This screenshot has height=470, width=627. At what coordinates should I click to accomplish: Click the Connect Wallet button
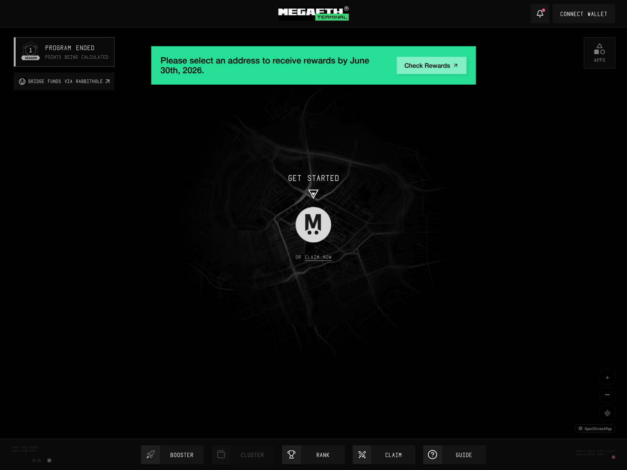[x=584, y=14]
